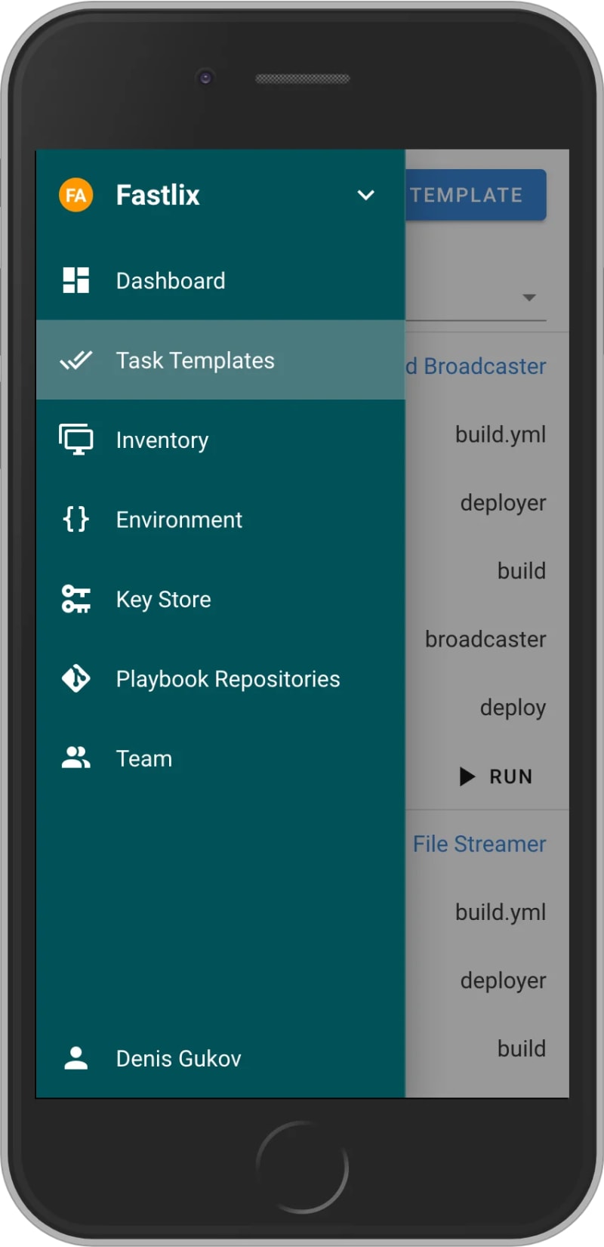The height and width of the screenshot is (1247, 604).
Task: Click the Playbook Repositories git icon
Action: tap(75, 678)
